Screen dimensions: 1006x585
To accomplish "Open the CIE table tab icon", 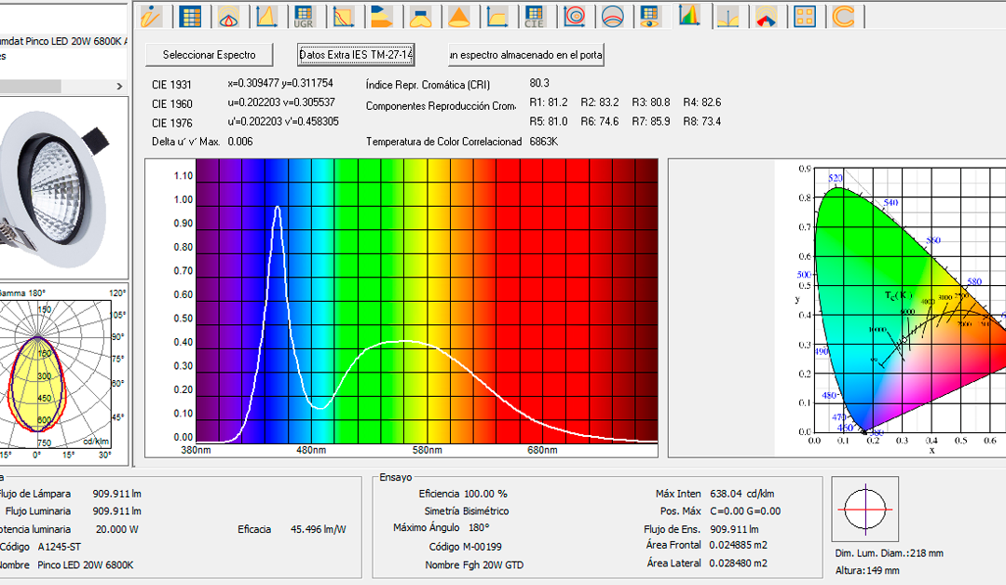I will (535, 16).
